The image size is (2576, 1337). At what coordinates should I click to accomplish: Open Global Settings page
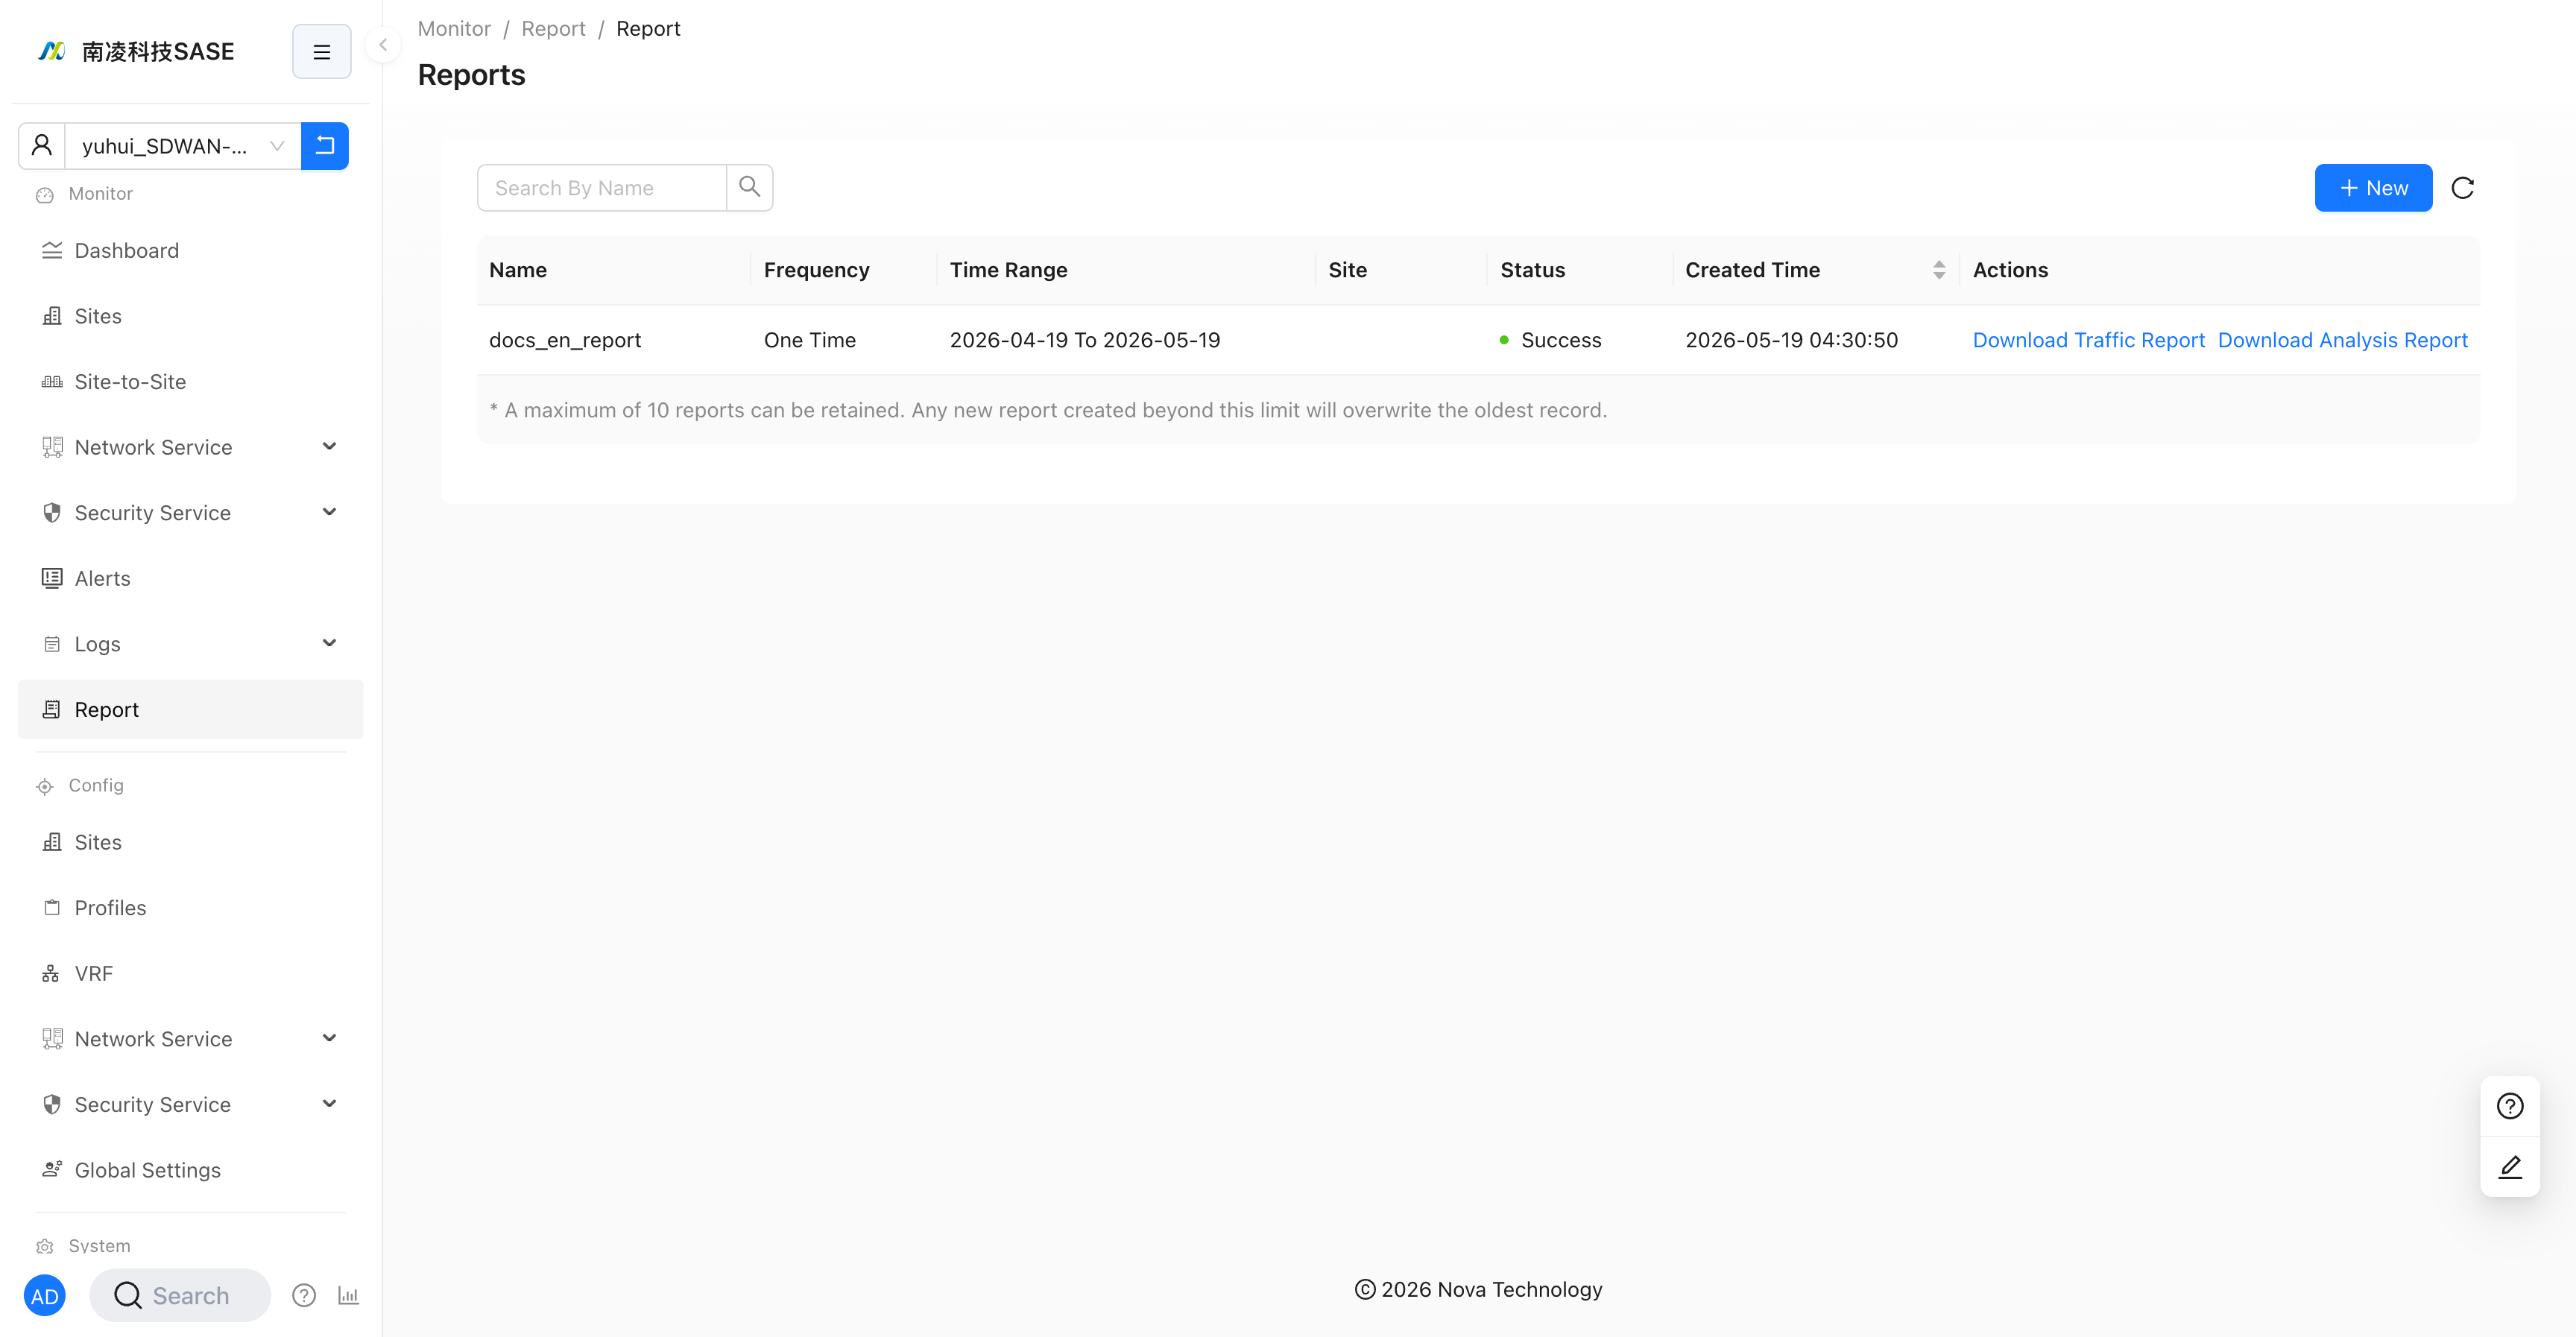coord(190,1170)
